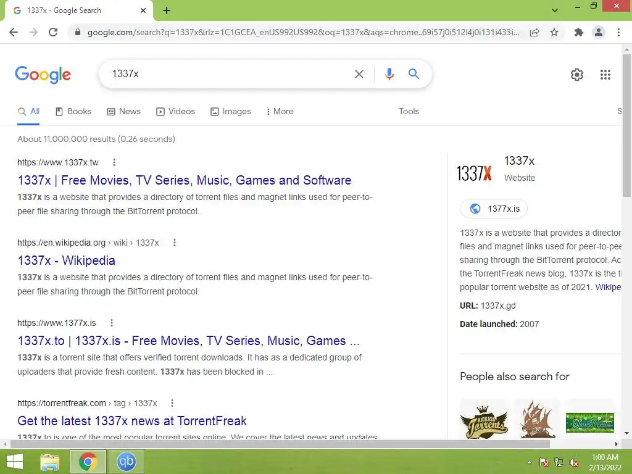Click the 1337X logo in the knowledge panel
Screen dimensions: 632x474
click(475, 173)
